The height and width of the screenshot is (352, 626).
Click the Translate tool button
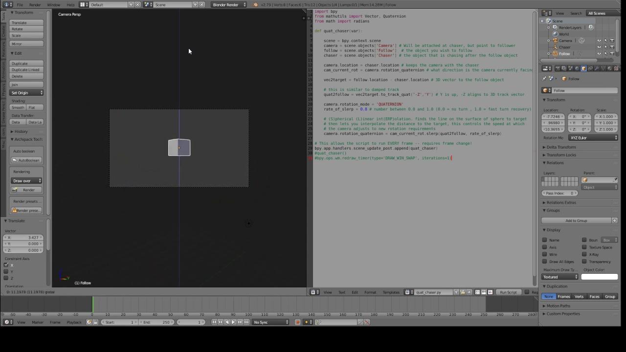[26, 23]
